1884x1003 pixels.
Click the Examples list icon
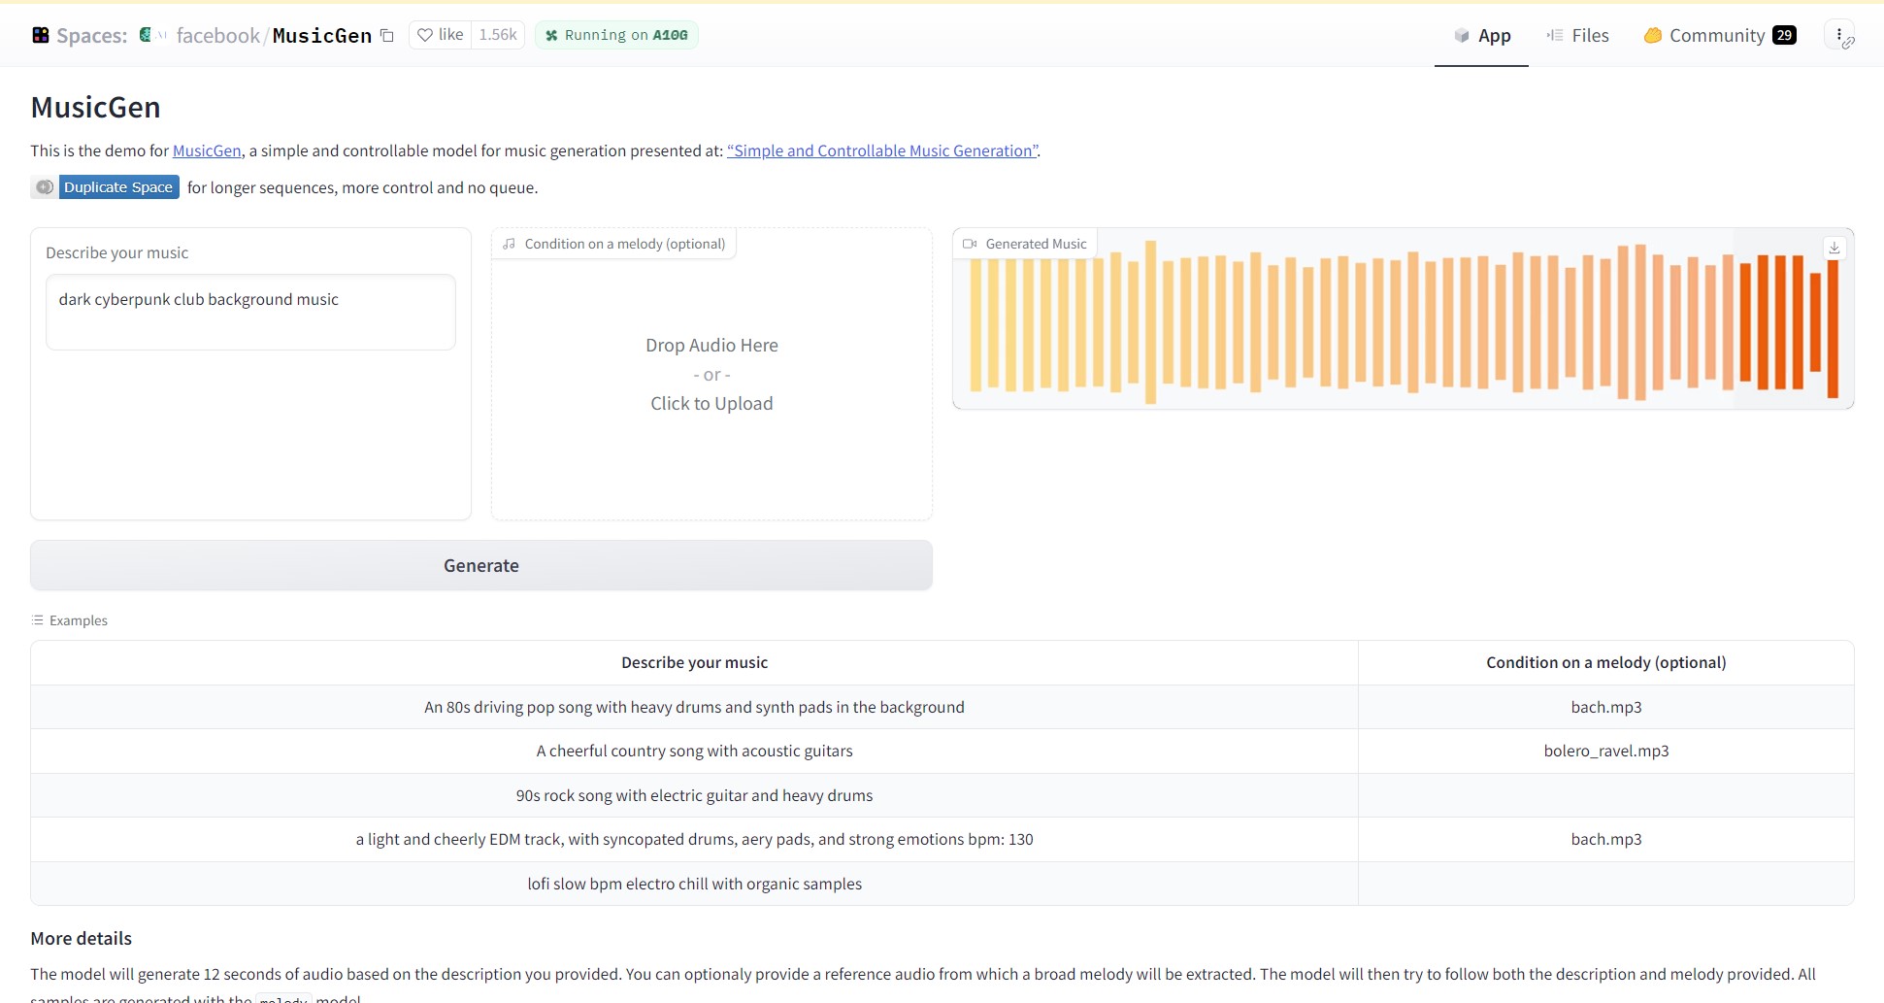point(38,620)
